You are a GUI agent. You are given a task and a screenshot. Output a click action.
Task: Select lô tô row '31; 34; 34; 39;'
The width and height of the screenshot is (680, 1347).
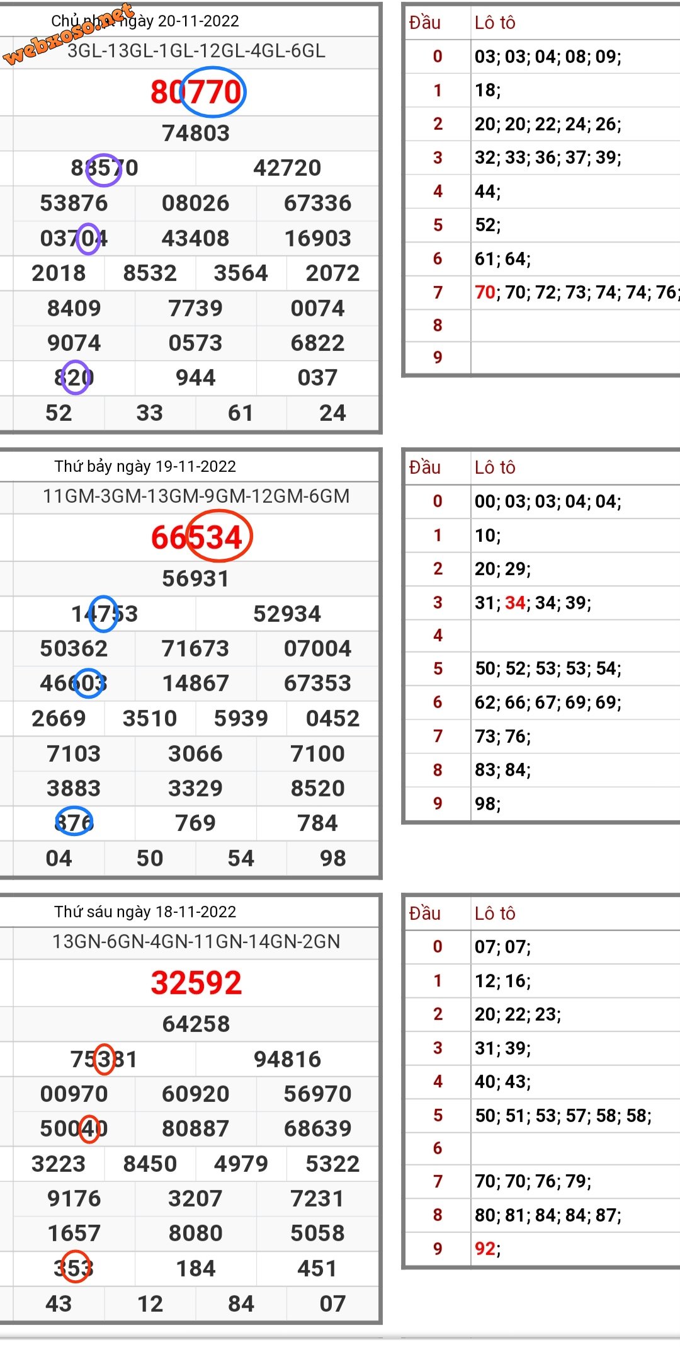(533, 603)
